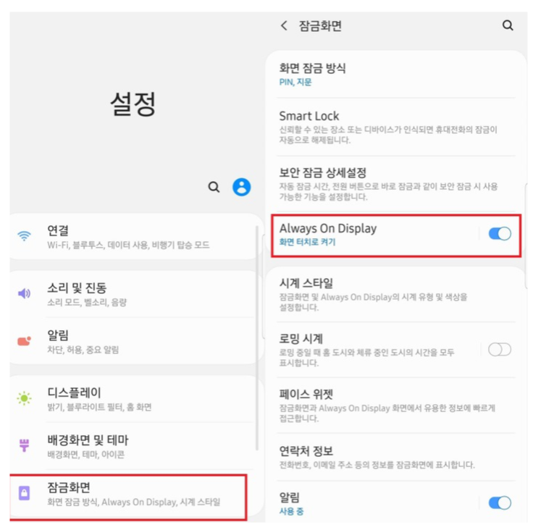
Task: Tap the notification icon beside 알림 in 설정 list
Action: [24, 340]
